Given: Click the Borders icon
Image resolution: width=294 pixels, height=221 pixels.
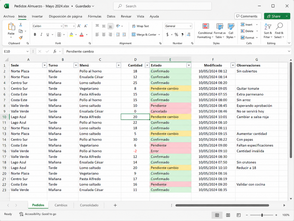Looking at the screenshot, I should 59,34.
